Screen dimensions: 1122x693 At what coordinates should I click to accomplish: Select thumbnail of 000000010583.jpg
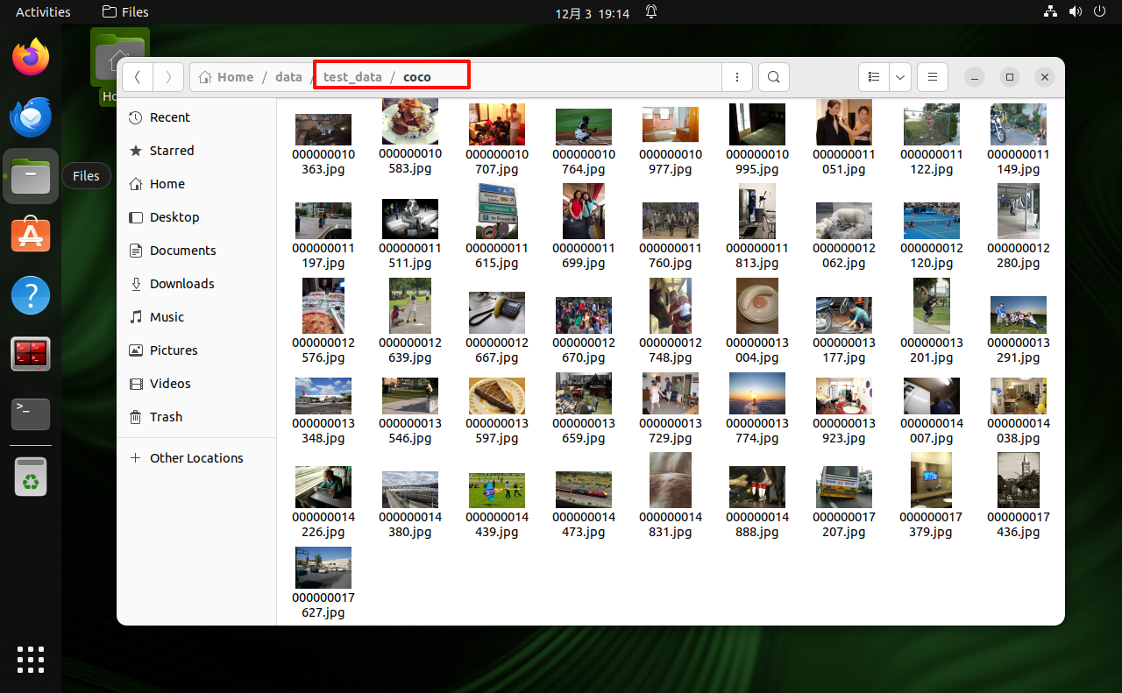410,122
